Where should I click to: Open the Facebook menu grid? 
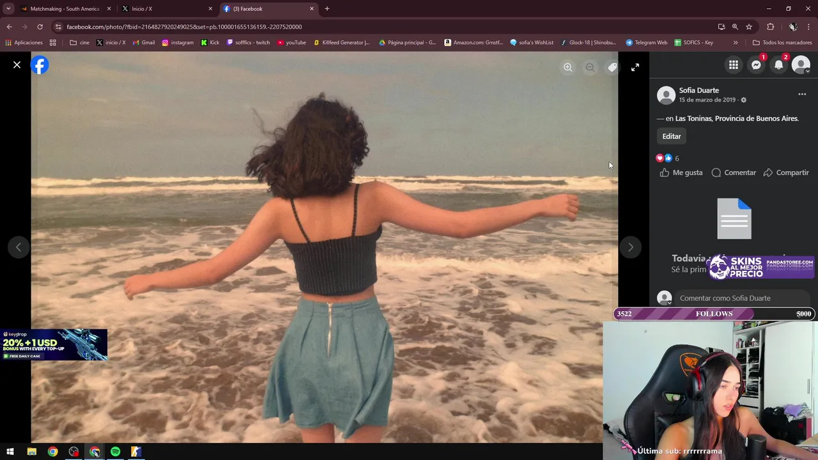[734, 65]
